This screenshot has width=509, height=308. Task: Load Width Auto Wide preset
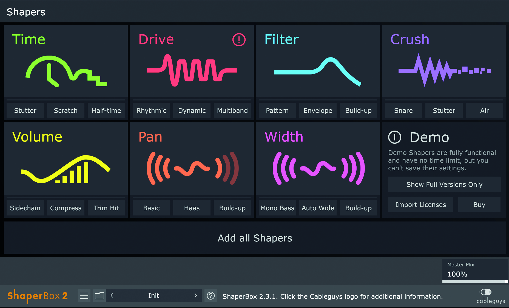pyautogui.click(x=318, y=208)
